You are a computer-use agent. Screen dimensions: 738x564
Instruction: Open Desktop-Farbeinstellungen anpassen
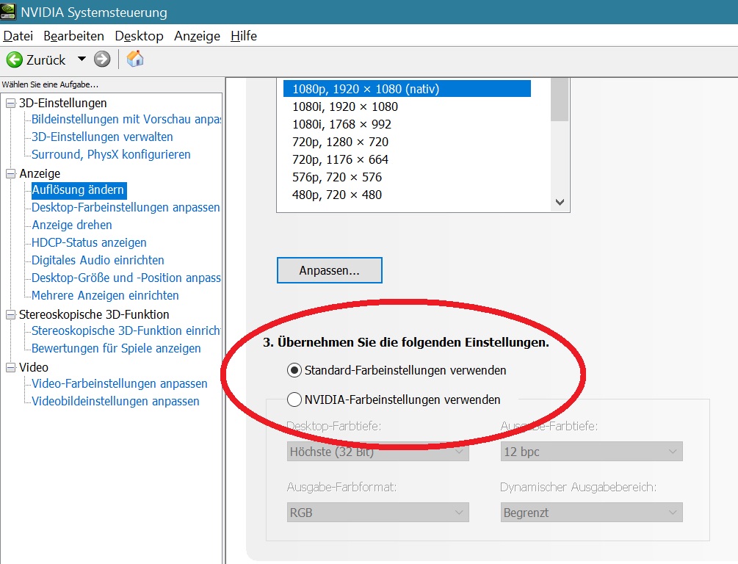tap(126, 208)
